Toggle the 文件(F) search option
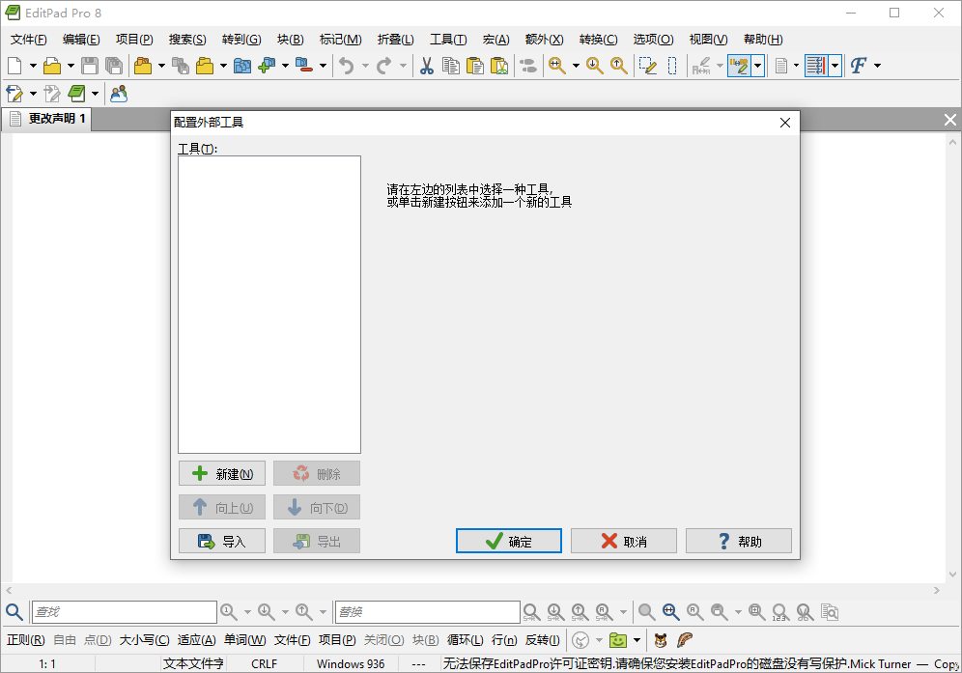Image resolution: width=962 pixels, height=673 pixels. pyautogui.click(x=292, y=640)
